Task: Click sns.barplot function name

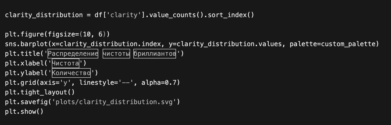Action: click(26, 44)
